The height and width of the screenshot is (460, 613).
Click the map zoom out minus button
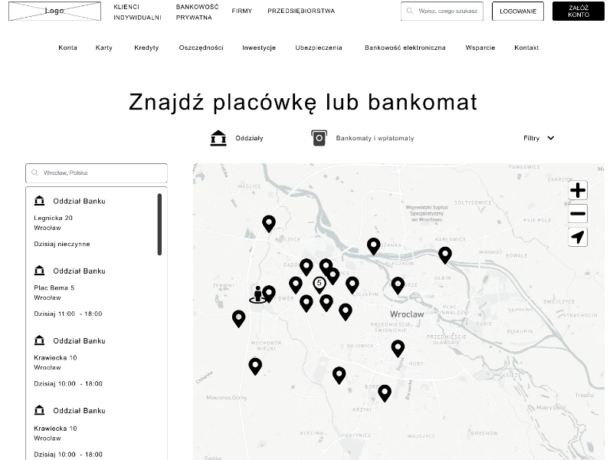pyautogui.click(x=578, y=214)
